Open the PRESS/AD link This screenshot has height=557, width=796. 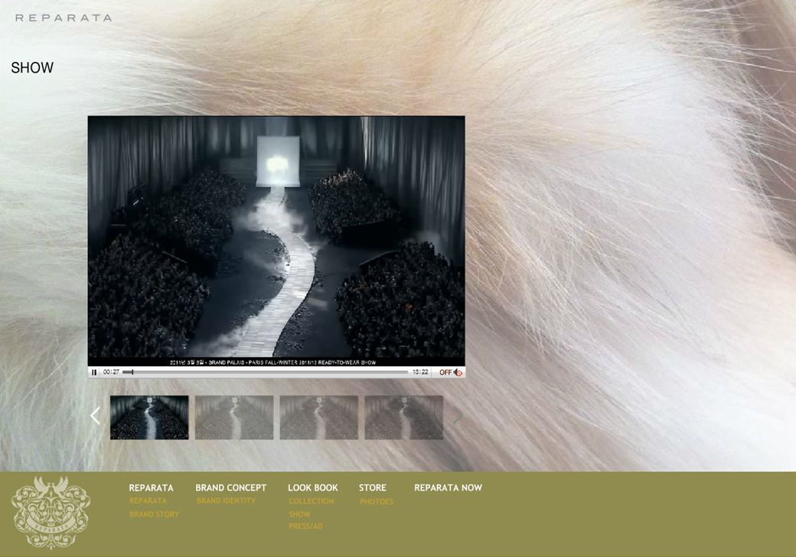click(x=305, y=526)
